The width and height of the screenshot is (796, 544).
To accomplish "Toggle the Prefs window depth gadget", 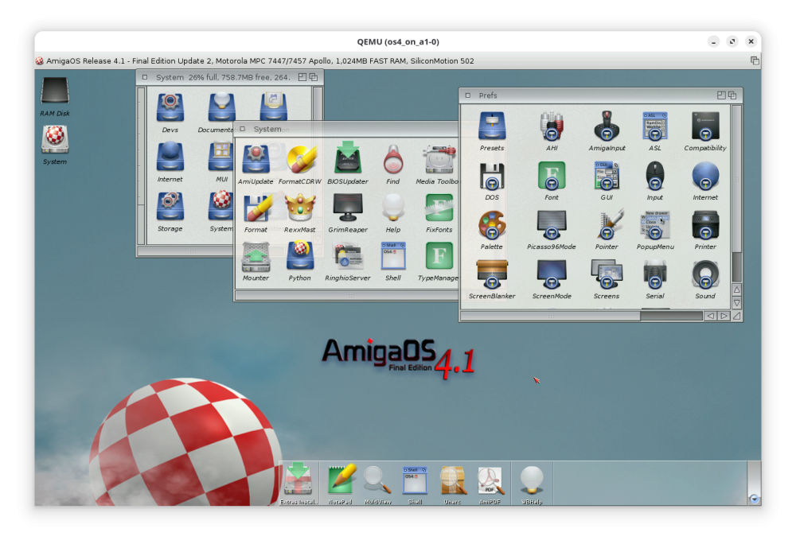I will (732, 95).
